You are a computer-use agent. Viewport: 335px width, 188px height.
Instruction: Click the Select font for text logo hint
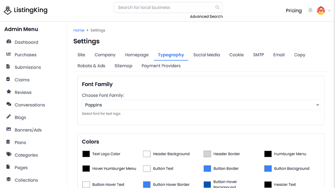tap(101, 114)
